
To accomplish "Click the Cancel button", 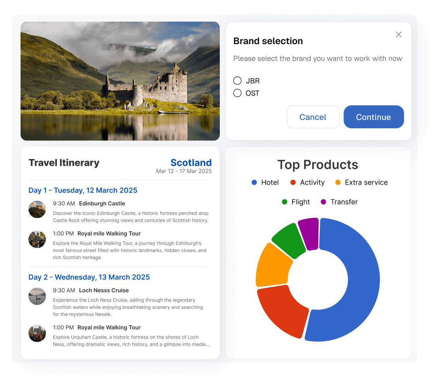I will pyautogui.click(x=313, y=117).
